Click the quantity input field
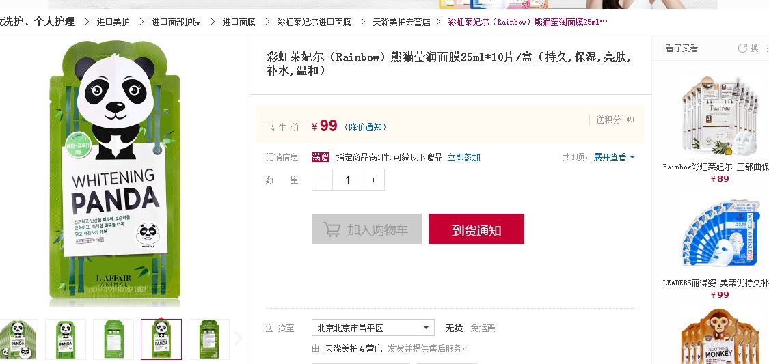Viewport: 769px width, 364px height. (348, 180)
